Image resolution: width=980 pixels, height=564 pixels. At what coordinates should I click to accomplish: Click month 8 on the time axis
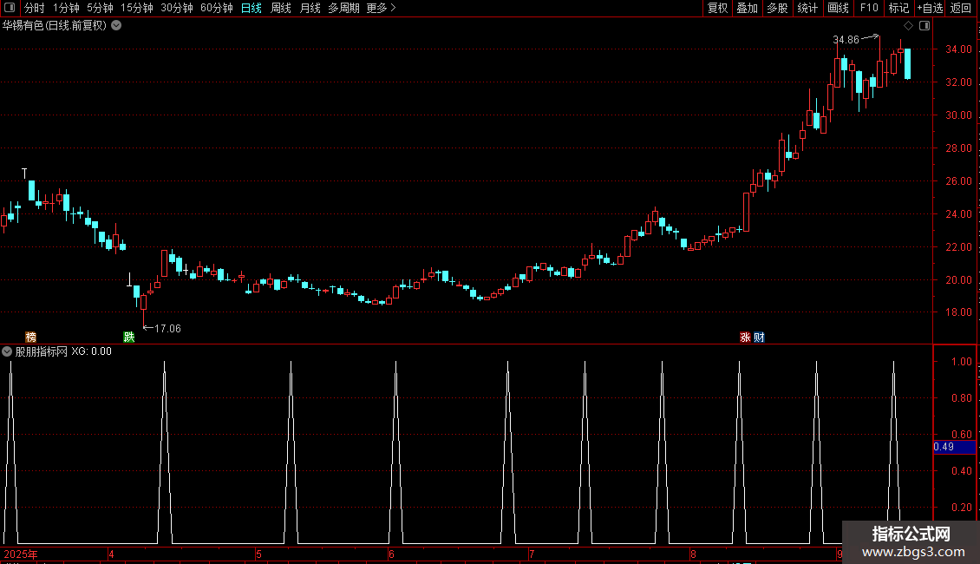(x=693, y=554)
